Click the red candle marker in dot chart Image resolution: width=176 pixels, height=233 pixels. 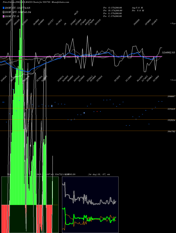tap(97, 111)
